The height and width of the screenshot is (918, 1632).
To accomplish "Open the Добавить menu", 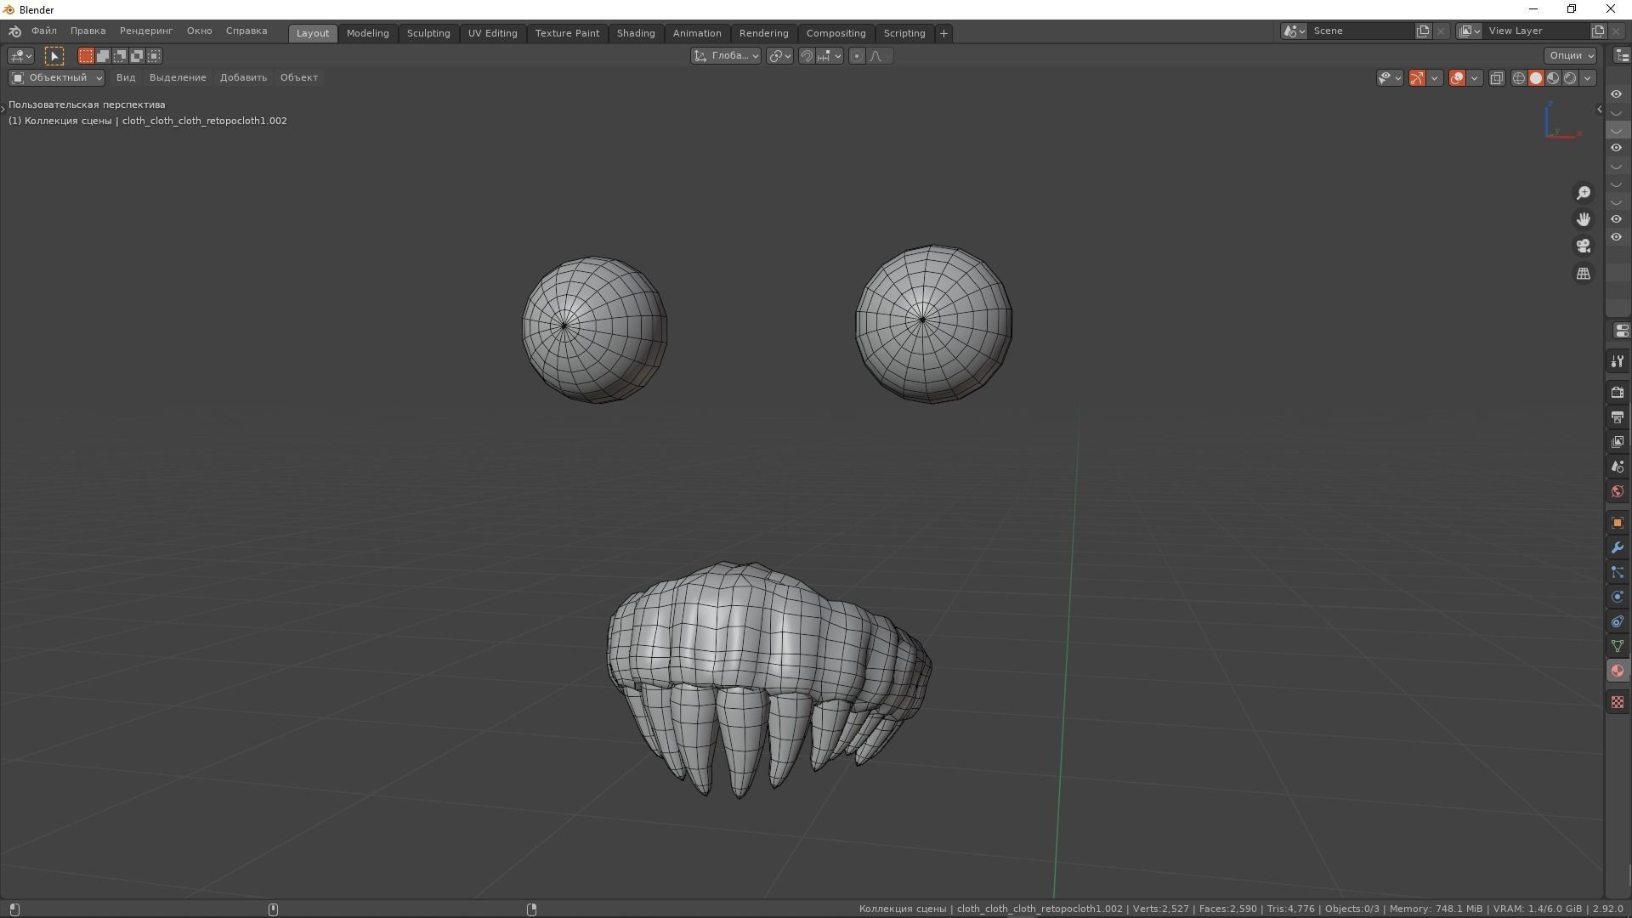I will click(243, 77).
